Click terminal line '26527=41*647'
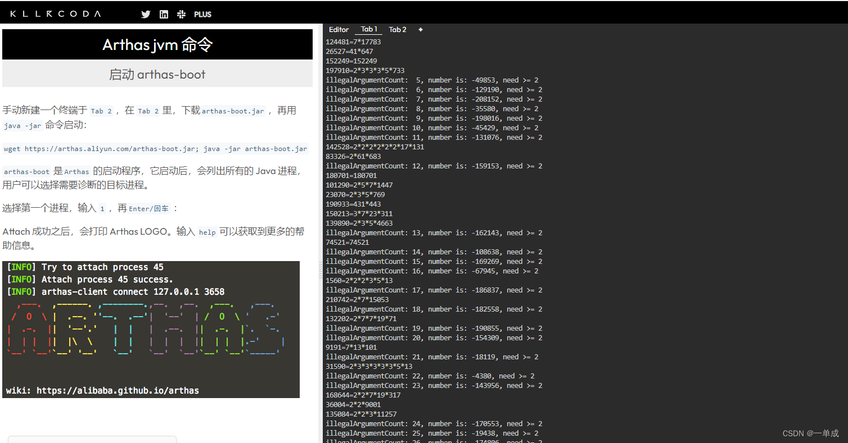 (x=349, y=52)
